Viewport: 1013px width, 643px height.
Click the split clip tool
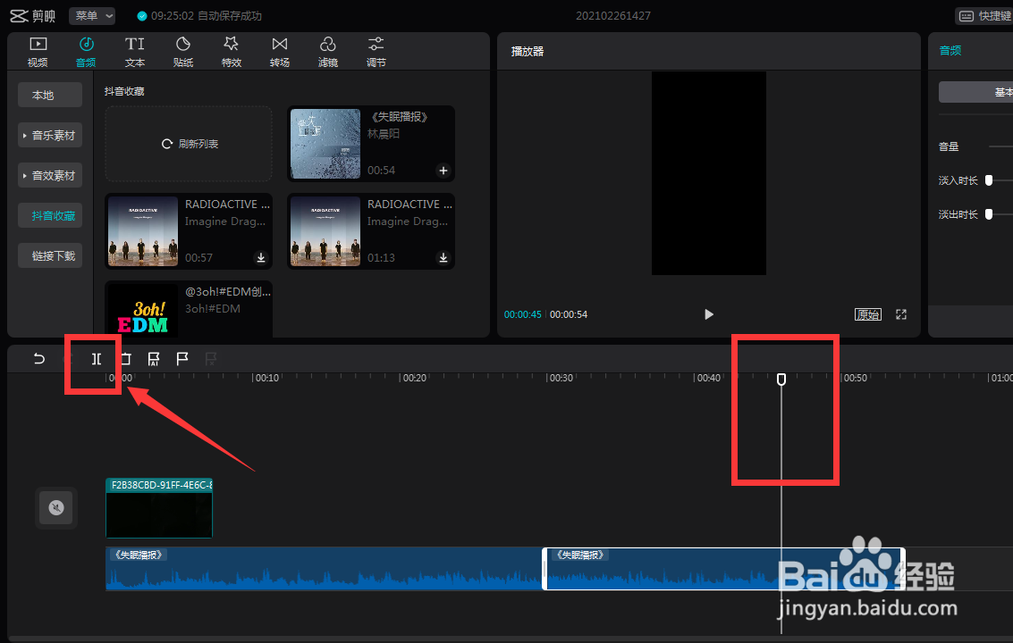point(97,359)
